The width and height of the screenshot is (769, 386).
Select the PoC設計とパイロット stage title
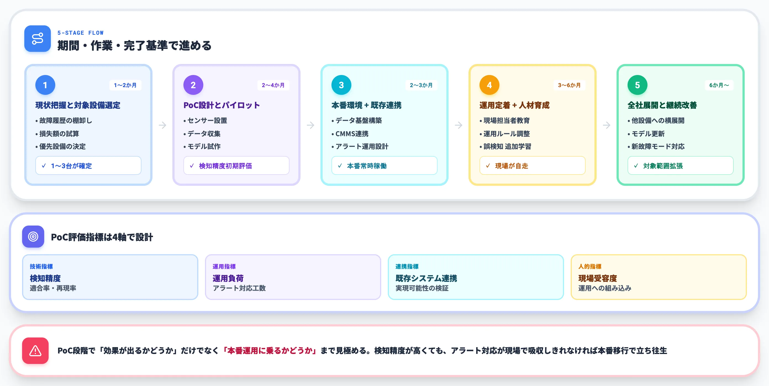tap(222, 105)
